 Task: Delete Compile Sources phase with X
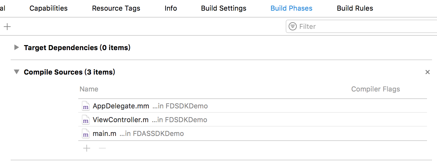[427, 72]
